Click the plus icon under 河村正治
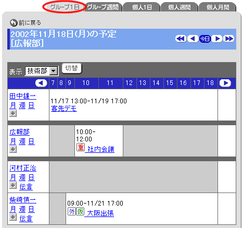The height and width of the screenshot is (228, 243). click(x=13, y=185)
